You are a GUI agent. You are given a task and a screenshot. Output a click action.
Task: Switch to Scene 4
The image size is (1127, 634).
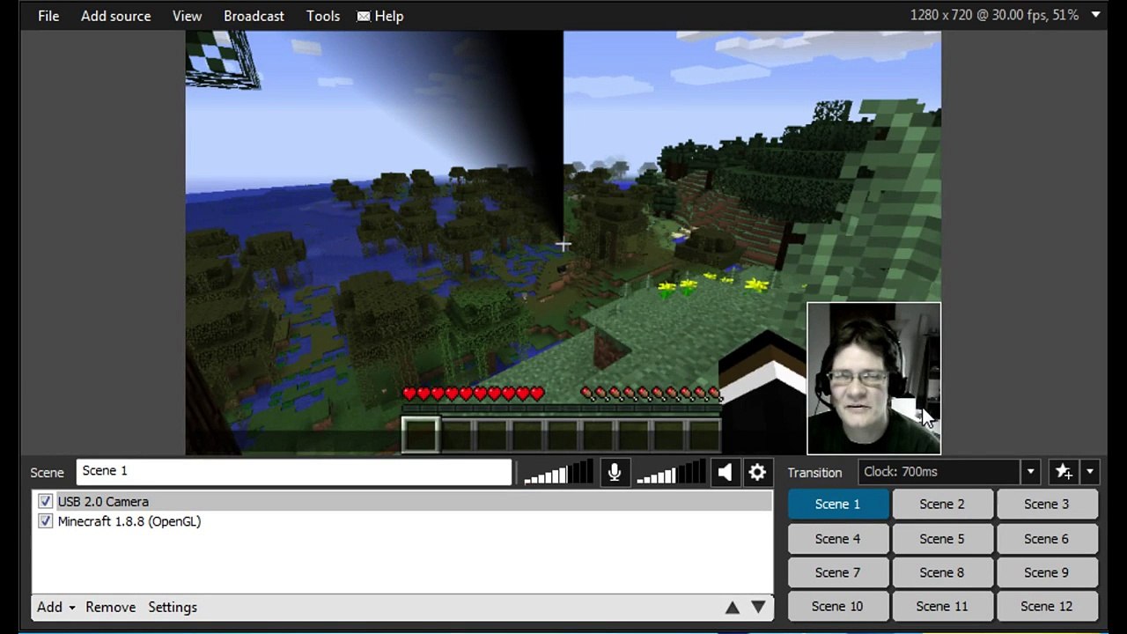(837, 538)
